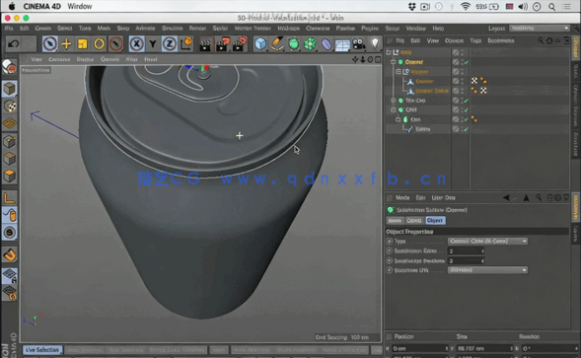Image resolution: width=581 pixels, height=358 pixels.
Task: Click the texture tag on the Detail row
Action: 483,91
